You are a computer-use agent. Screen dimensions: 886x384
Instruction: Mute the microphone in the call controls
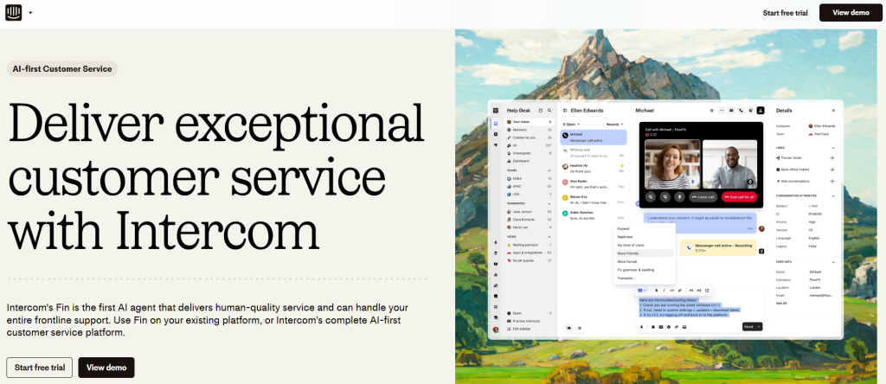click(678, 197)
